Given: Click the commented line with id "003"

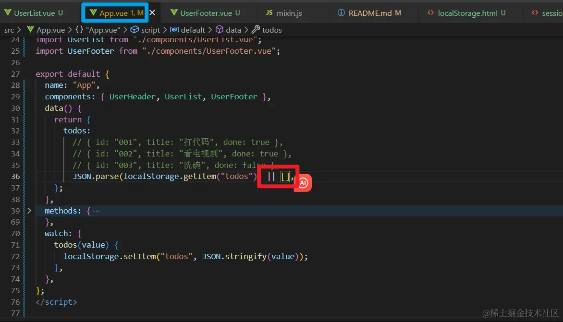Looking at the screenshot, I should [176, 165].
